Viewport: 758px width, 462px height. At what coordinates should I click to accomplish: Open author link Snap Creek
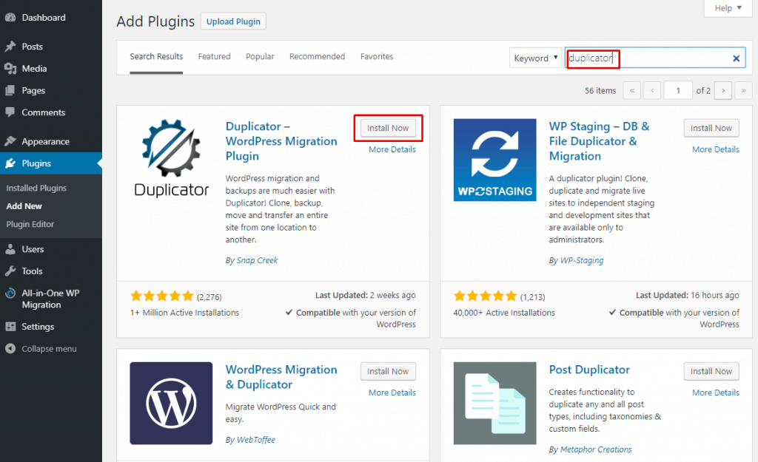tap(257, 260)
